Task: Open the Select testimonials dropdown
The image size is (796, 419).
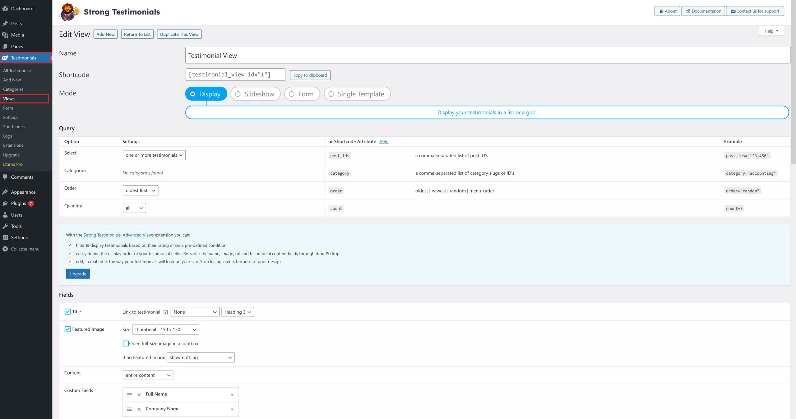Action: pos(154,155)
